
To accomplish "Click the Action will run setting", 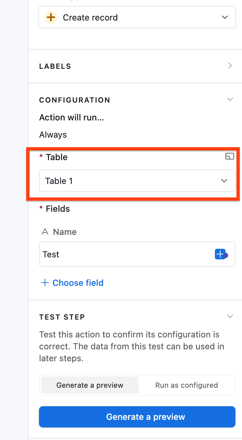I will [x=71, y=117].
